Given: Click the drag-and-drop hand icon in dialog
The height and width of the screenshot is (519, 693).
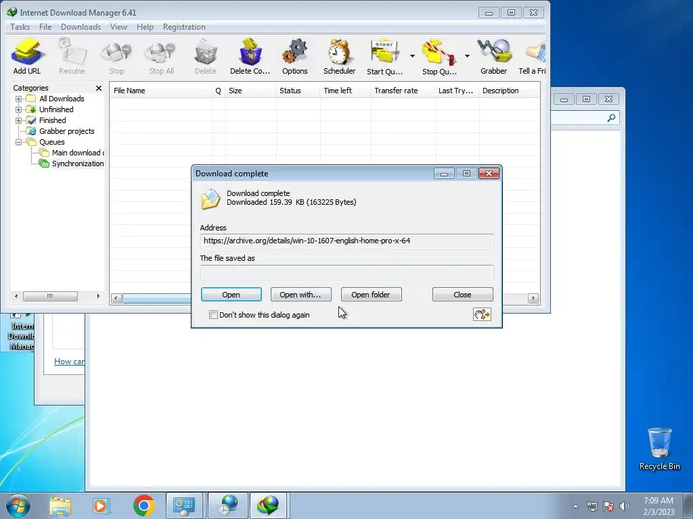Looking at the screenshot, I should click(x=482, y=314).
